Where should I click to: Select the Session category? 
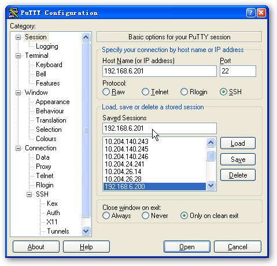pyautogui.click(x=36, y=37)
